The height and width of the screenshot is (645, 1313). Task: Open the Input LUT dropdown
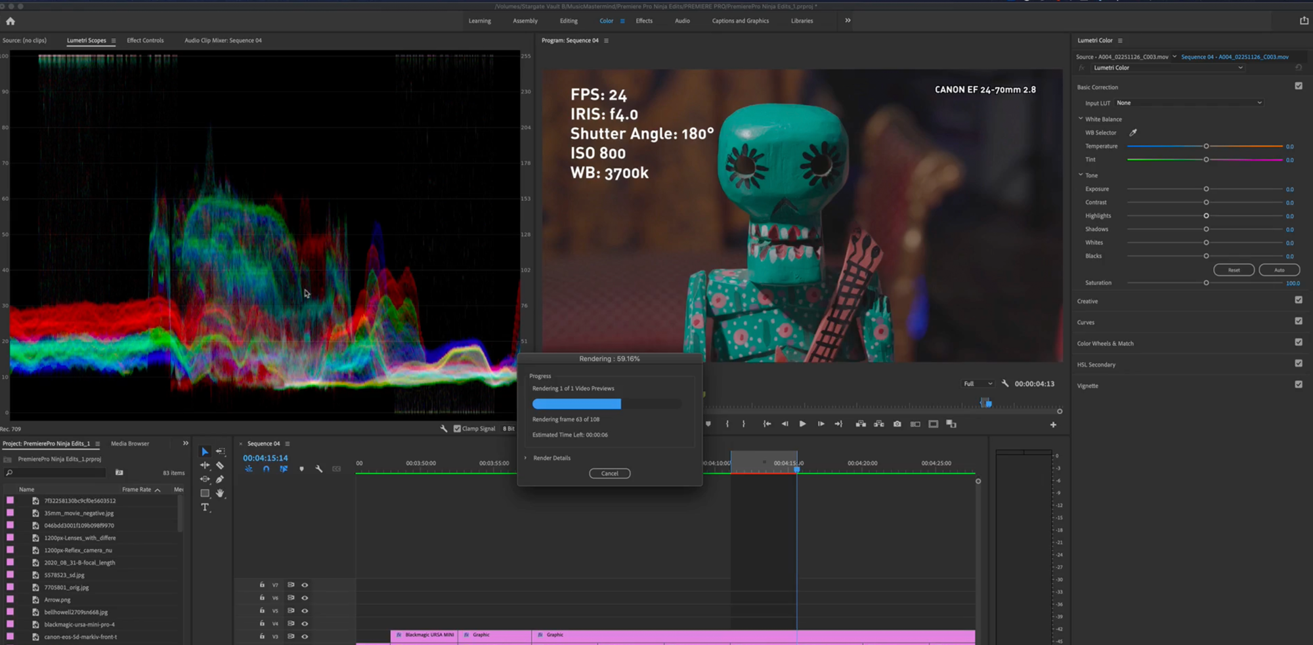pos(1188,103)
